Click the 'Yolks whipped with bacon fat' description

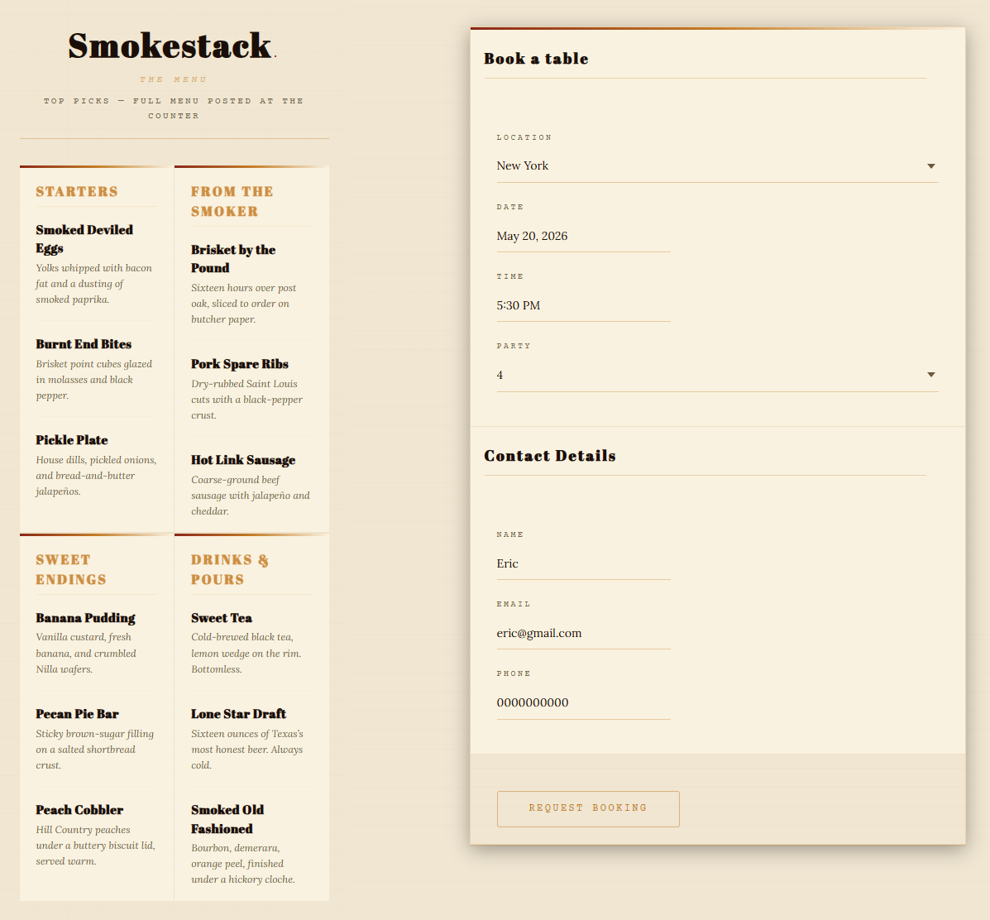[x=95, y=284]
